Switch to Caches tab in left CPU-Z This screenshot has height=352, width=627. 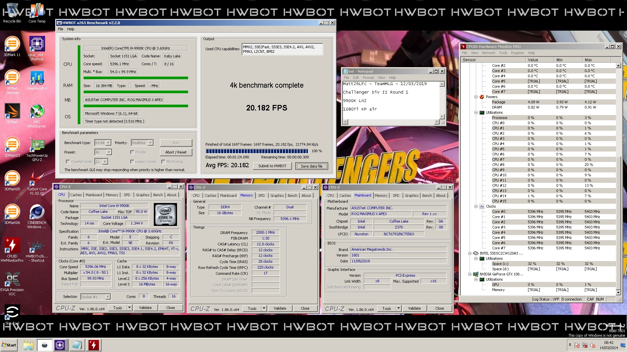[76, 195]
